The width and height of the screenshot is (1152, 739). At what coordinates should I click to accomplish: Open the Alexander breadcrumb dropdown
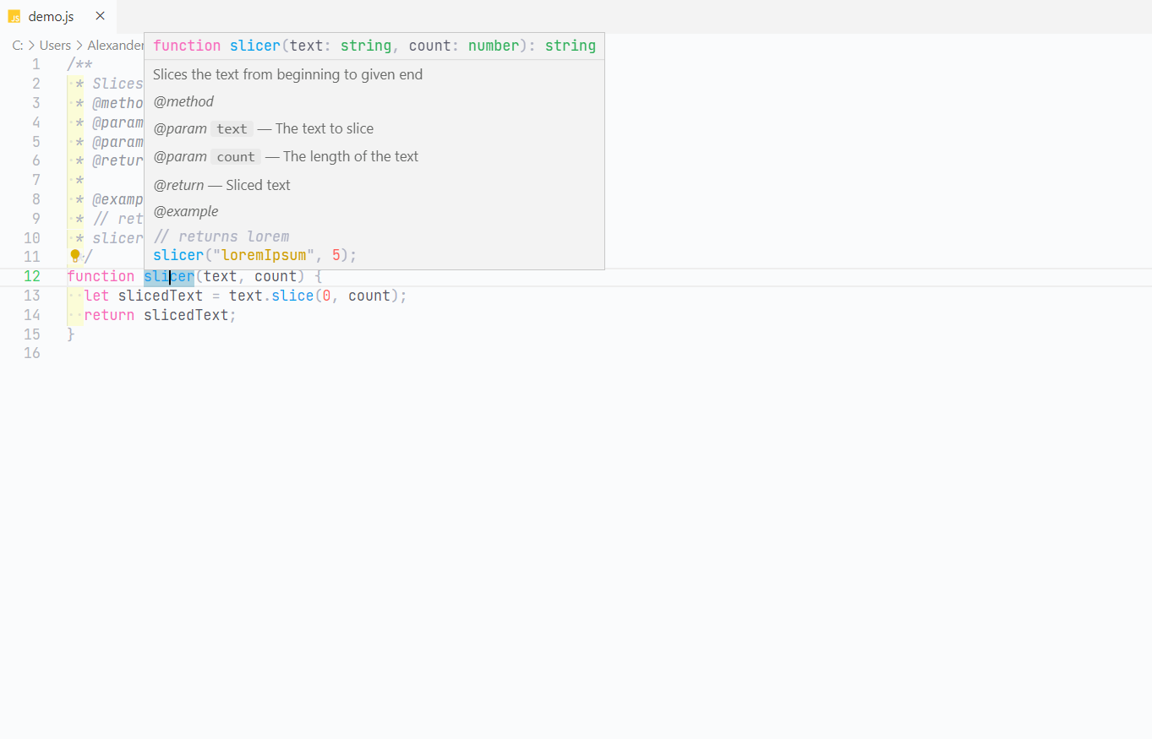pyautogui.click(x=116, y=45)
